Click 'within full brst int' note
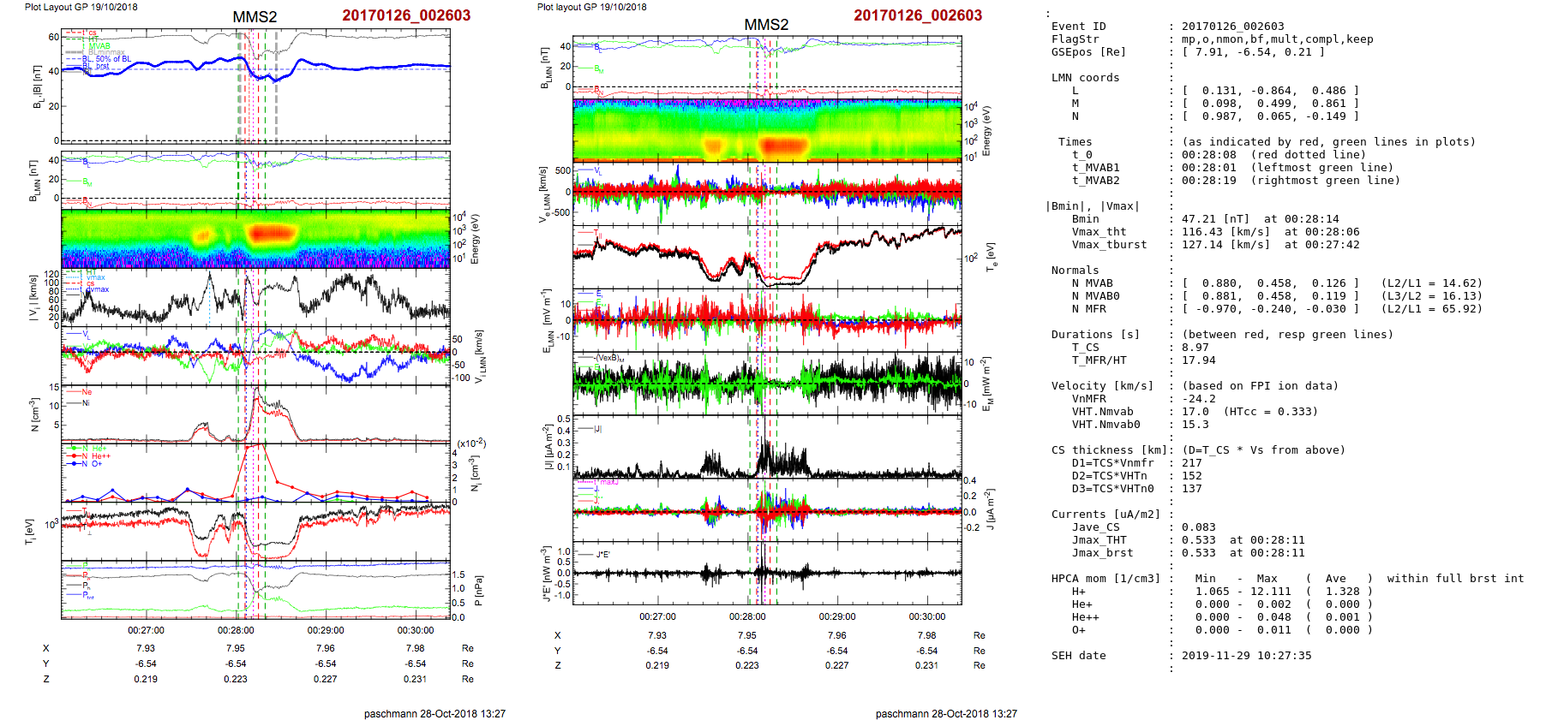The width and height of the screenshot is (1546, 720). [x=1455, y=579]
